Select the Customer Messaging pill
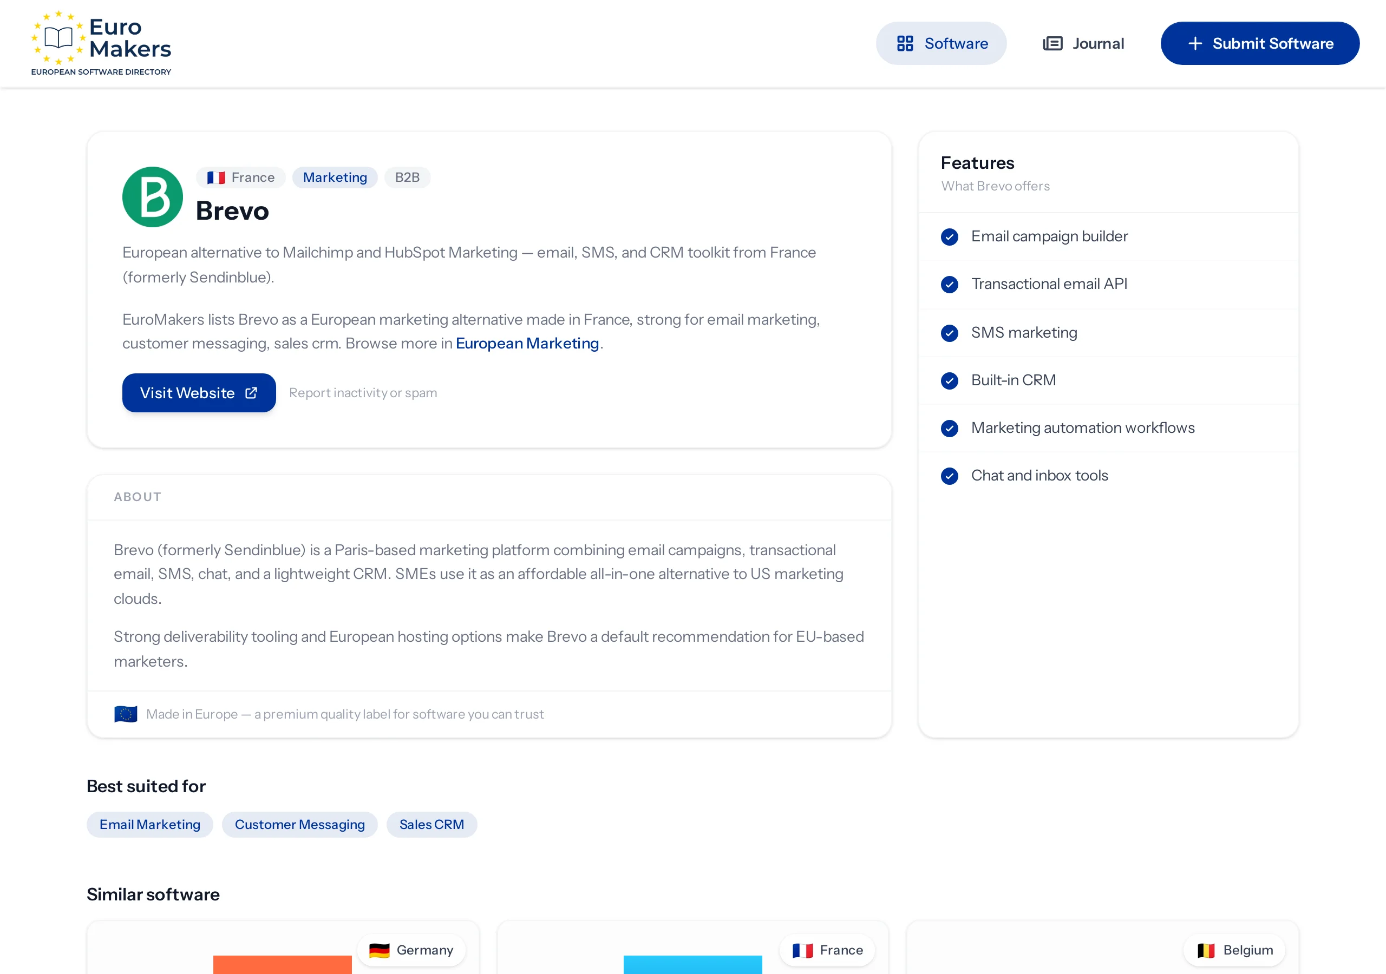The width and height of the screenshot is (1386, 974). click(300, 824)
